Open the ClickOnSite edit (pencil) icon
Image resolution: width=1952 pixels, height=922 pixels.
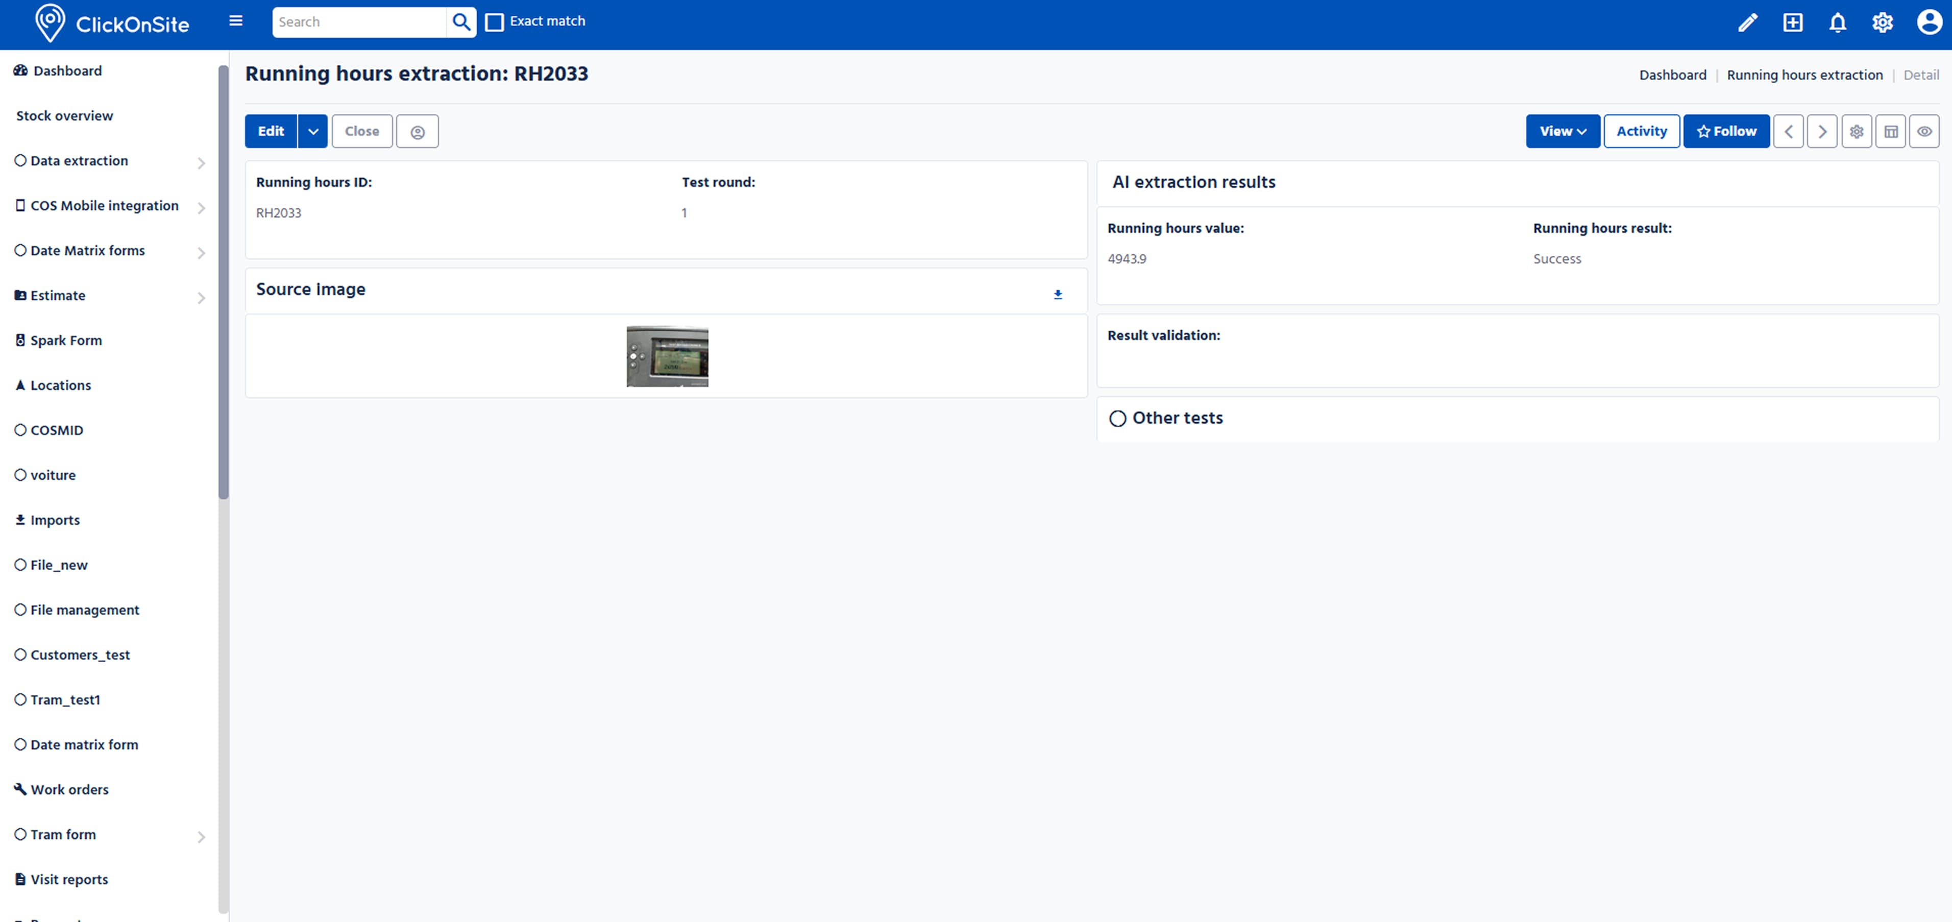(1748, 22)
